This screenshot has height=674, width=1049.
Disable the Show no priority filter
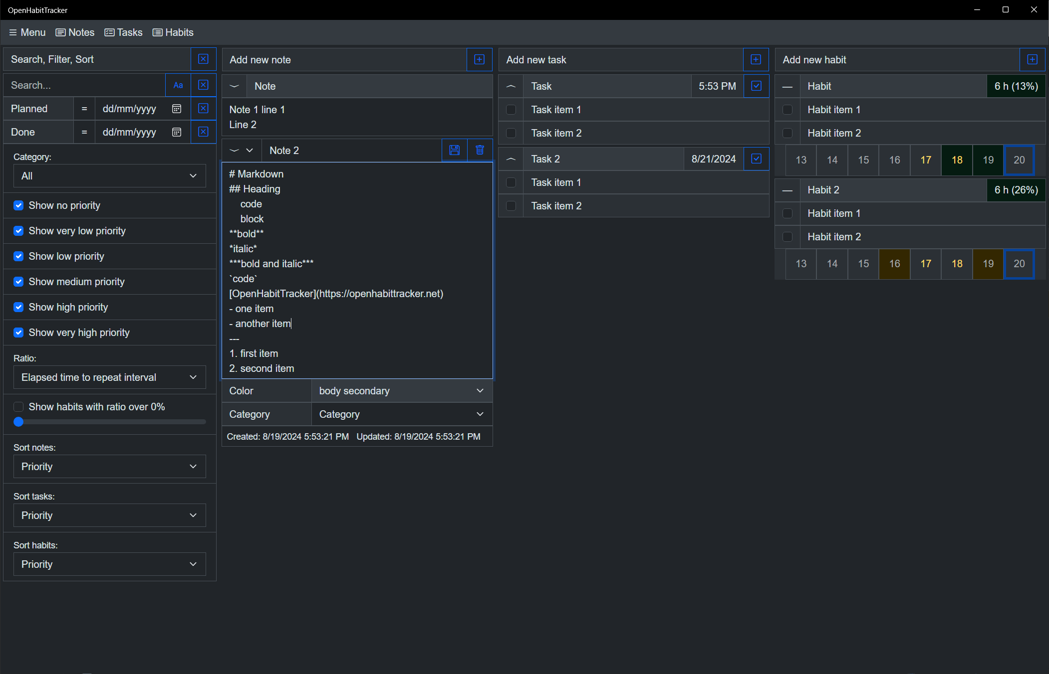[18, 205]
